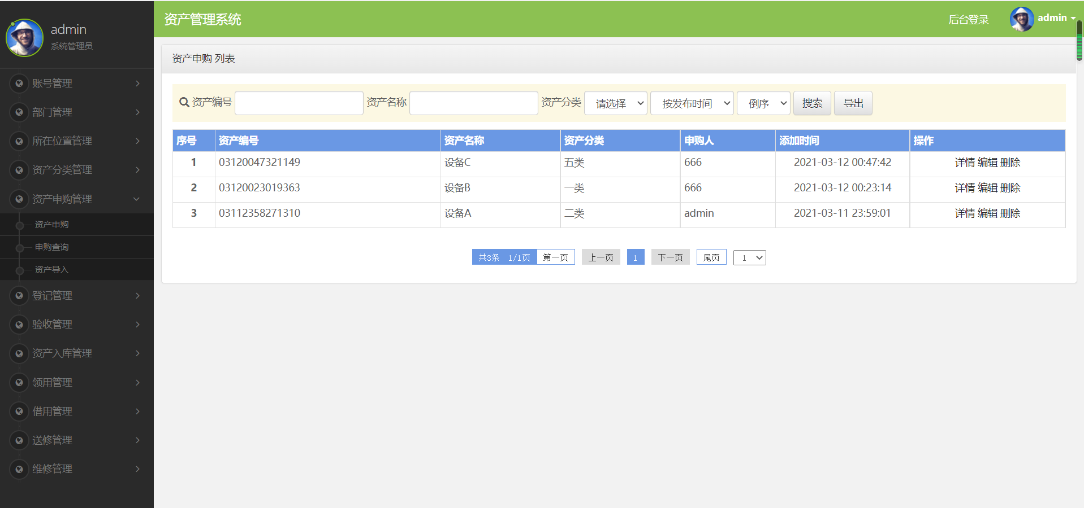Open the 申购查询 submenu item
This screenshot has width=1084, height=508.
pos(77,247)
